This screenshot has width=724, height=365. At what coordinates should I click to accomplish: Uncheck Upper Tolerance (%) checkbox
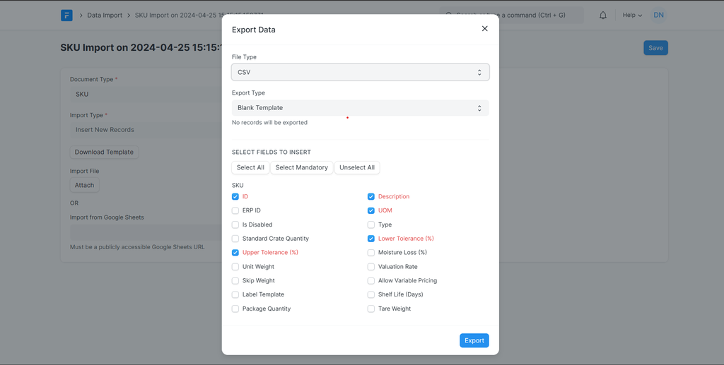tap(235, 253)
